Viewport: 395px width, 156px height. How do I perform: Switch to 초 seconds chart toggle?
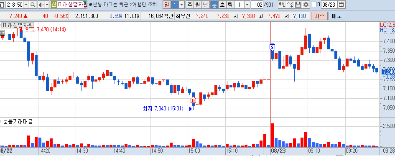222,5
